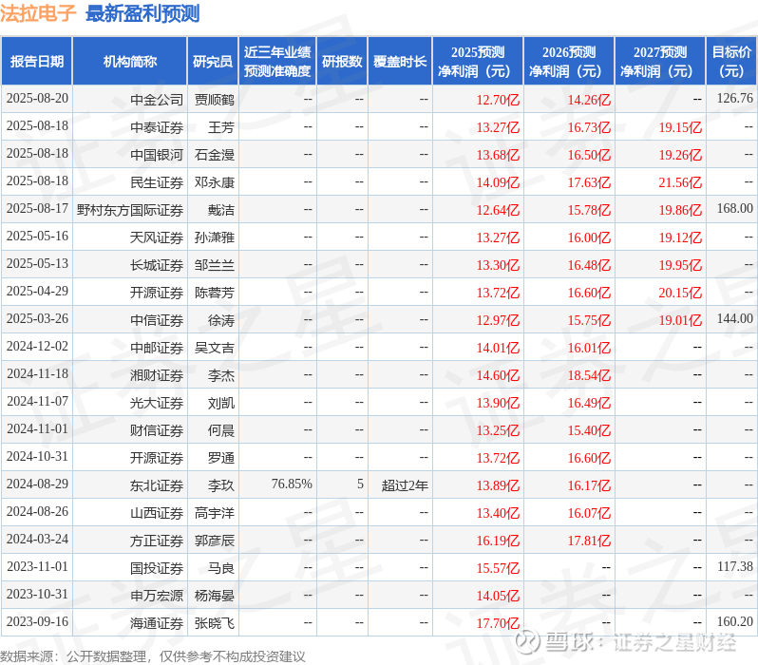Viewport: 758px width, 665px height.
Task: Click analyst name 孙潇雅
Action: pyautogui.click(x=214, y=237)
